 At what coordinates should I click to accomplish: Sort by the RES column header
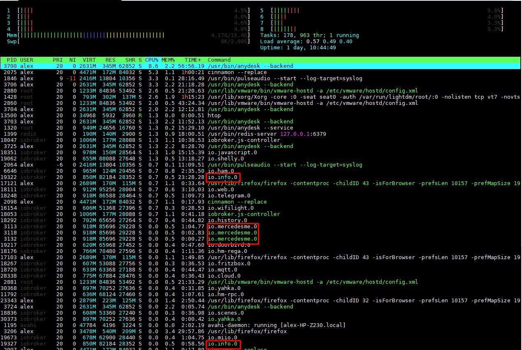click(x=110, y=60)
